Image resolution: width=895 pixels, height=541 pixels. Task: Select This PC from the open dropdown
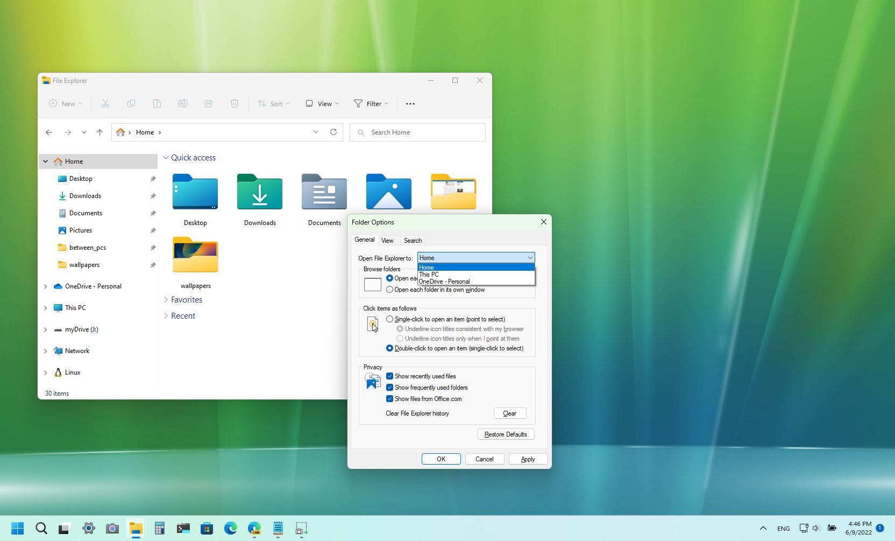click(x=429, y=275)
